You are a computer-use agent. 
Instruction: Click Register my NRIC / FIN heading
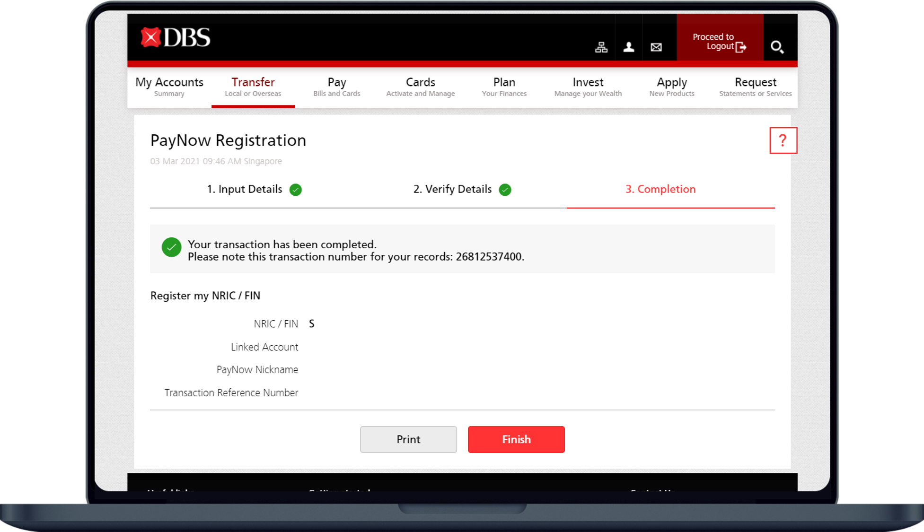[205, 296]
